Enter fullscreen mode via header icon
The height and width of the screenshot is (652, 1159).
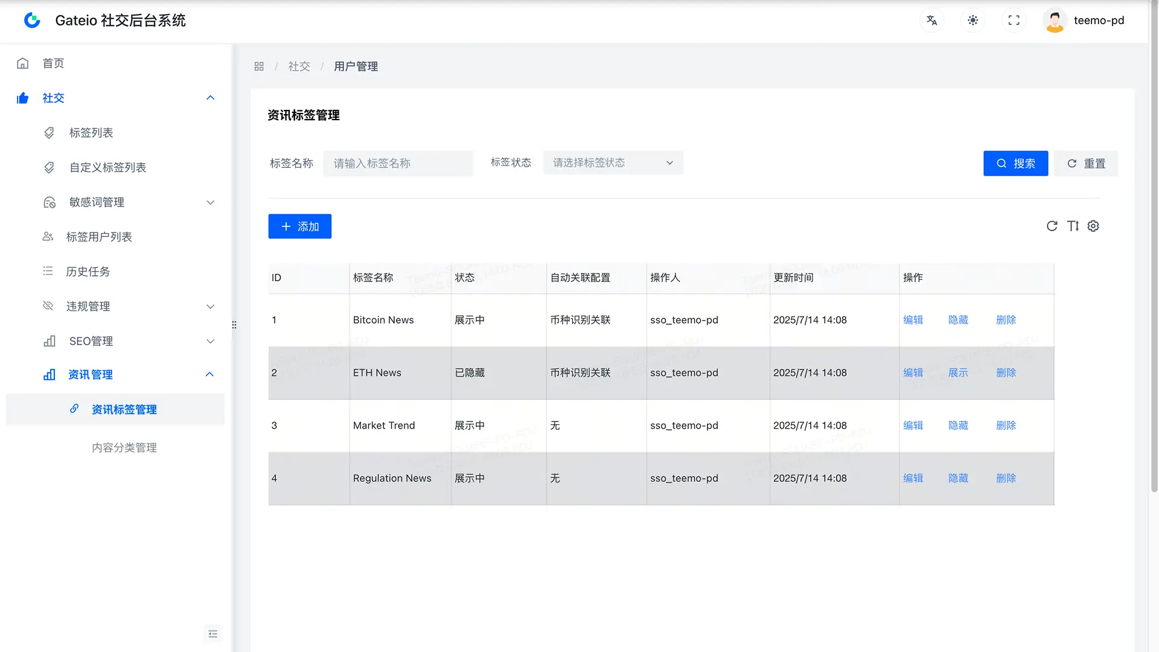(x=1014, y=21)
